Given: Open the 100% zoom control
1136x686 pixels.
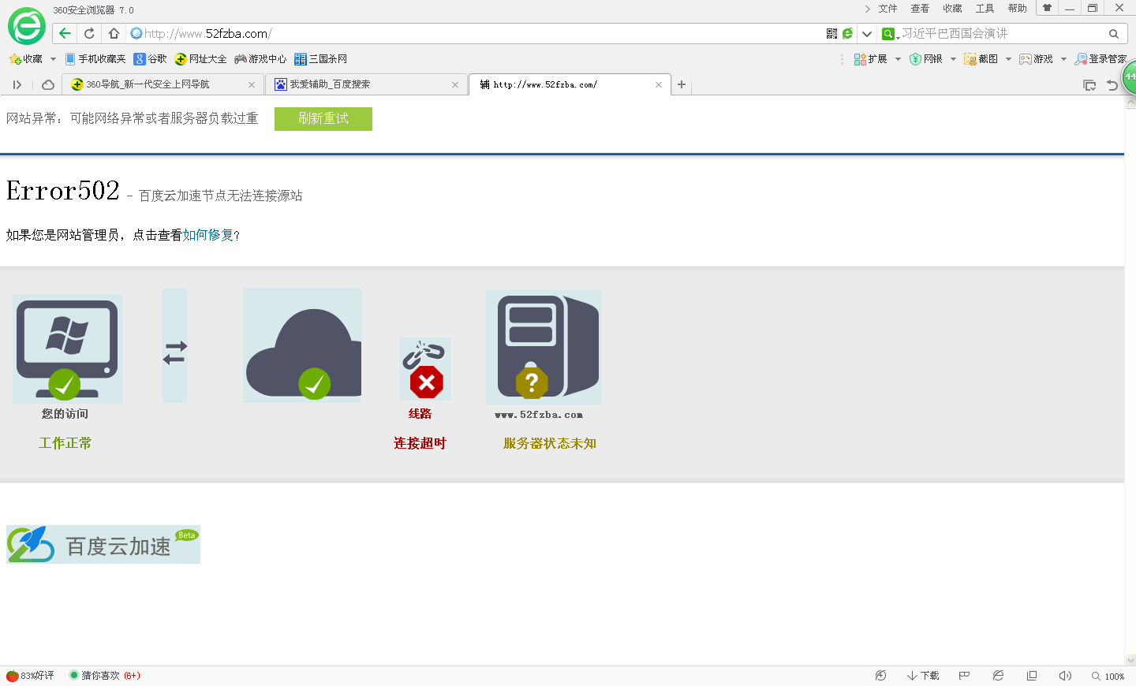Looking at the screenshot, I should coord(1108,676).
